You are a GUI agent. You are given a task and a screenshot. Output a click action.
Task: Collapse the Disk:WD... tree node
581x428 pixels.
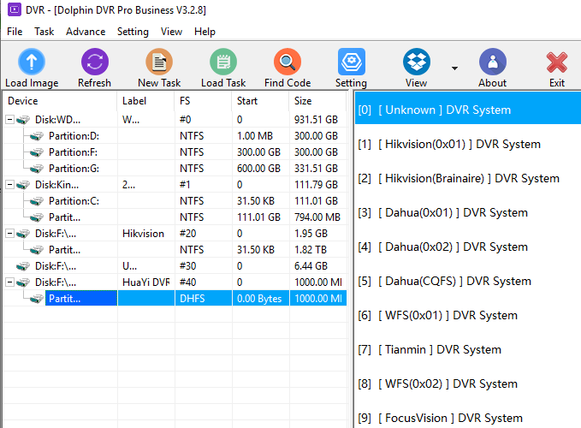(x=10, y=120)
